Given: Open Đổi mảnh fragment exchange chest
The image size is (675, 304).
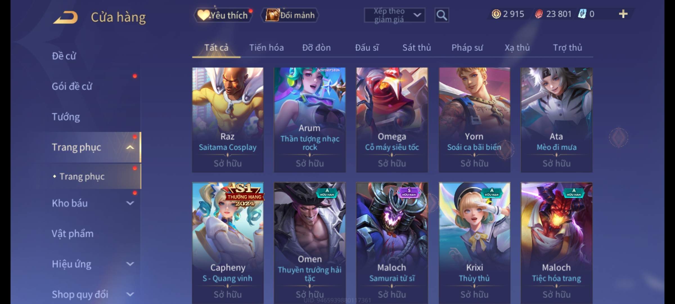Looking at the screenshot, I should tap(290, 15).
